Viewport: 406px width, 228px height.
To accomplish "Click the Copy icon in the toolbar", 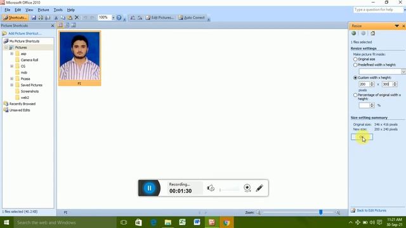I will tap(63, 18).
